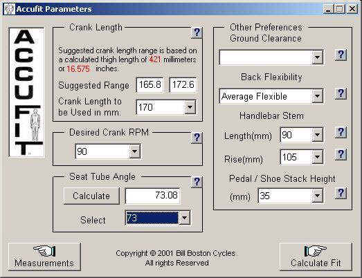This screenshot has height=278, width=362.
Task: Click the Accufit logo image
Action: point(26,92)
